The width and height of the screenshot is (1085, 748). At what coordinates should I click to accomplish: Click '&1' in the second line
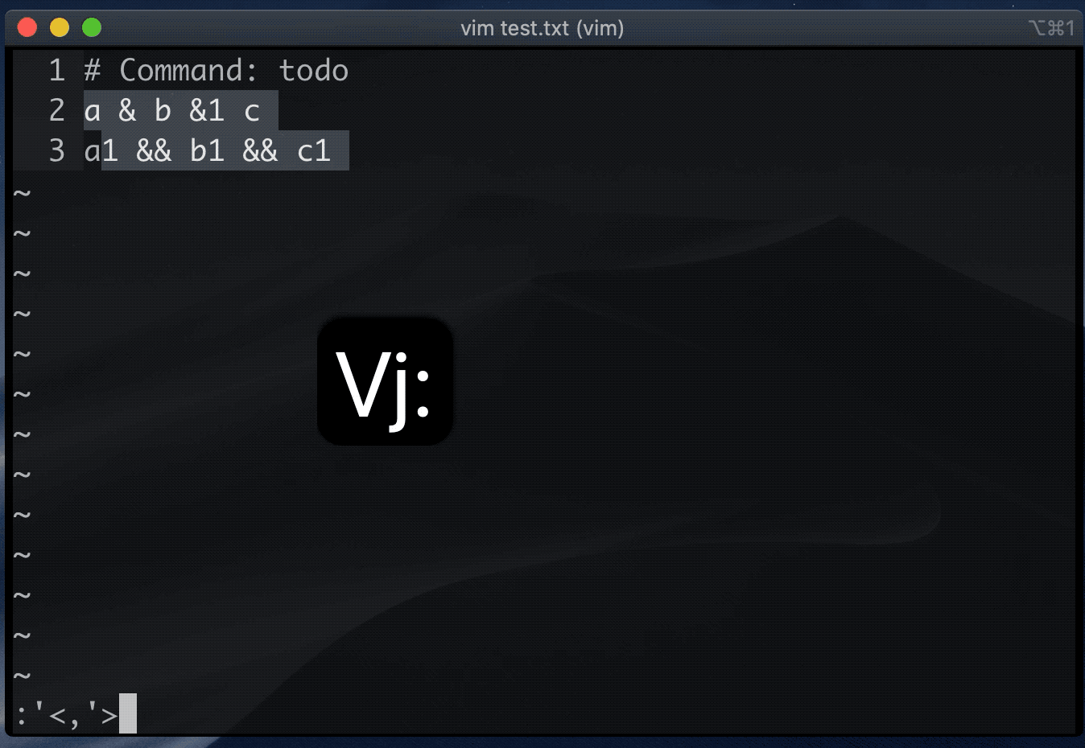pos(207,111)
